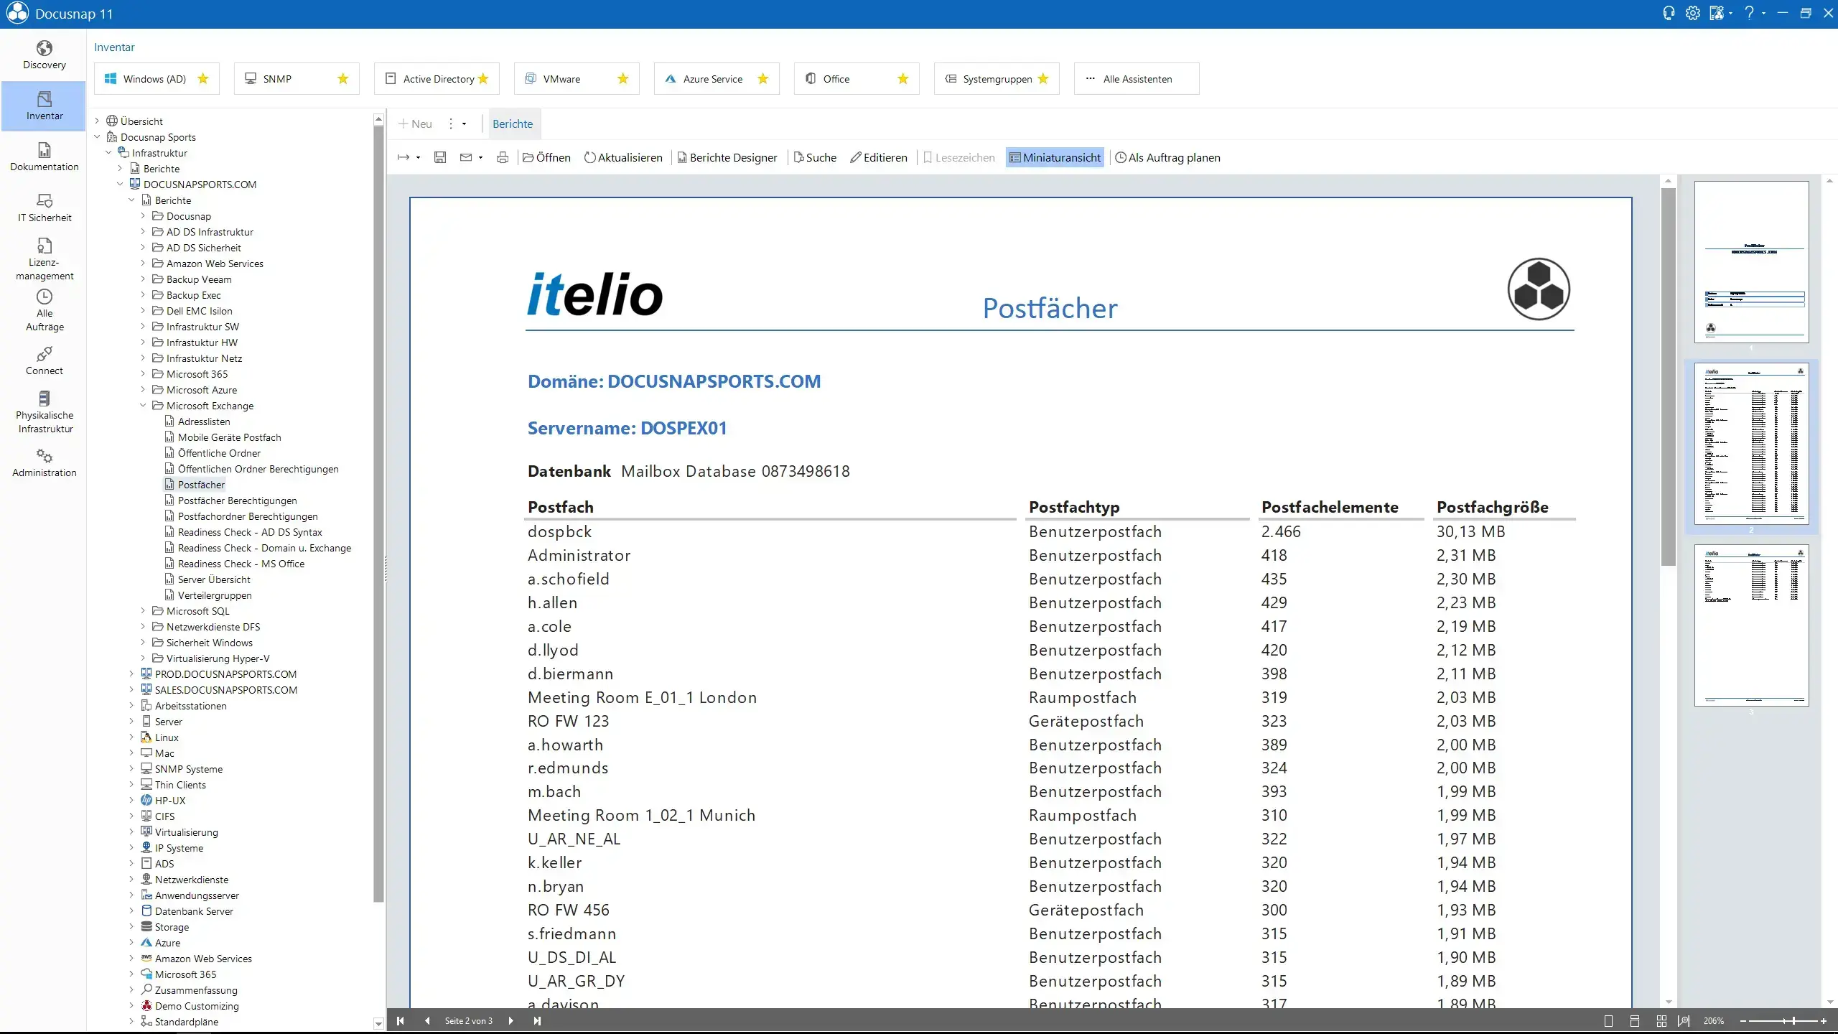Open Physikalische Infrastruktur module

pos(44,412)
